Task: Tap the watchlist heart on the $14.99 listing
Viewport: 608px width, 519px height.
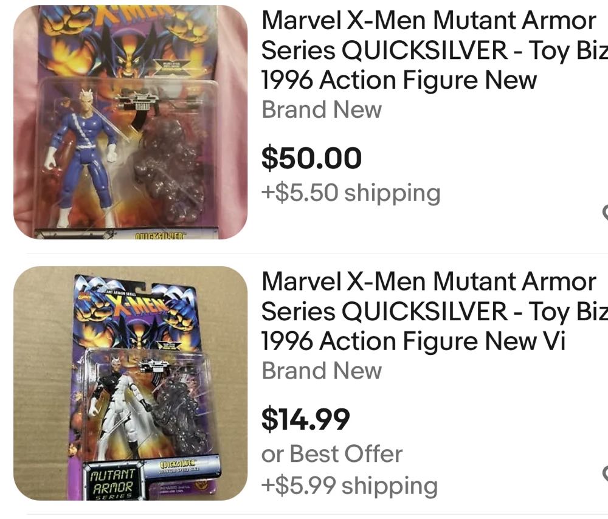Action: click(605, 472)
